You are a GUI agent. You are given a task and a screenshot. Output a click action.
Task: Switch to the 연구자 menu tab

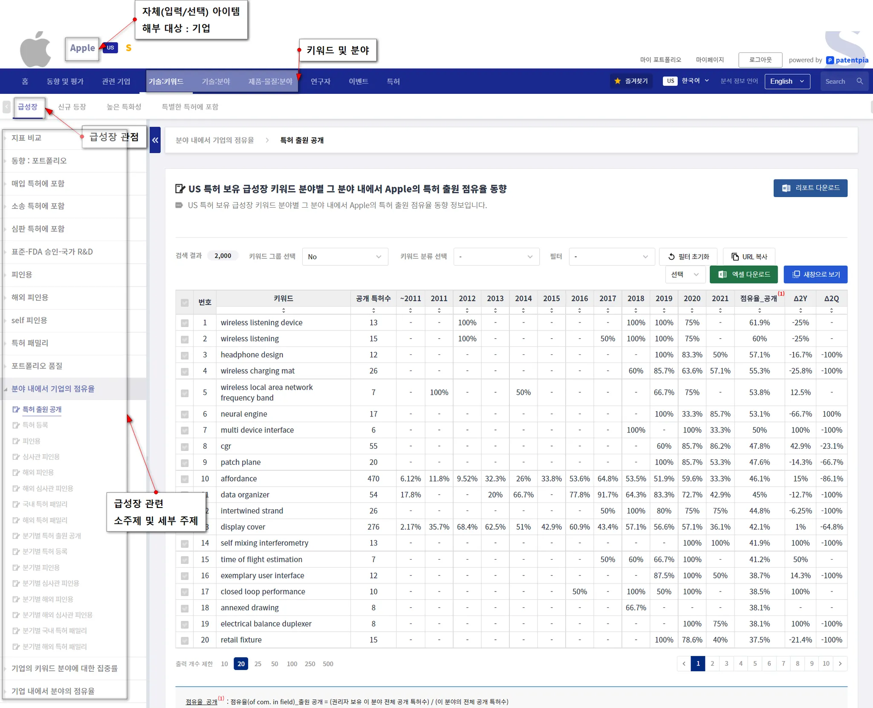(x=321, y=81)
